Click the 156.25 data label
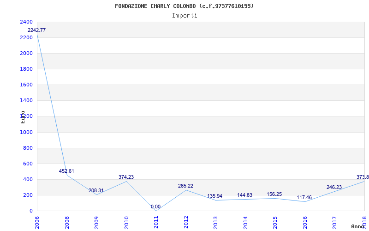Image resolution: width=369 pixels, height=231 pixels. (x=274, y=194)
